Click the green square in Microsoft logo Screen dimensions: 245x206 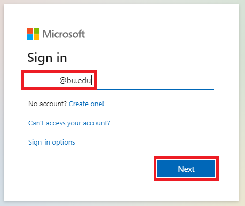point(37,30)
